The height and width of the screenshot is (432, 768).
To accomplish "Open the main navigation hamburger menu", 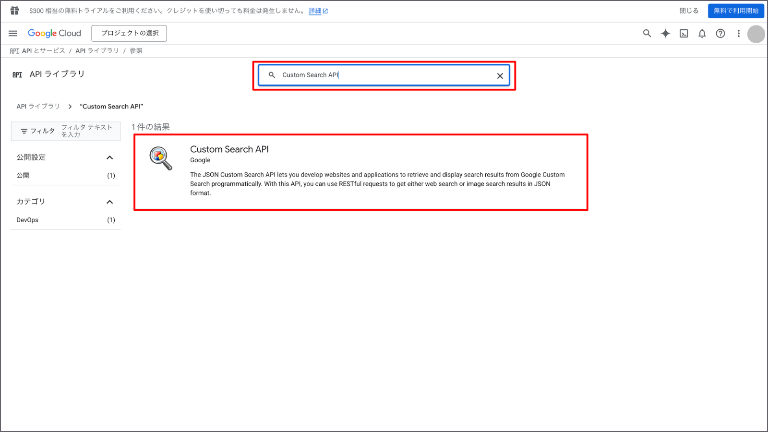I will click(x=13, y=33).
